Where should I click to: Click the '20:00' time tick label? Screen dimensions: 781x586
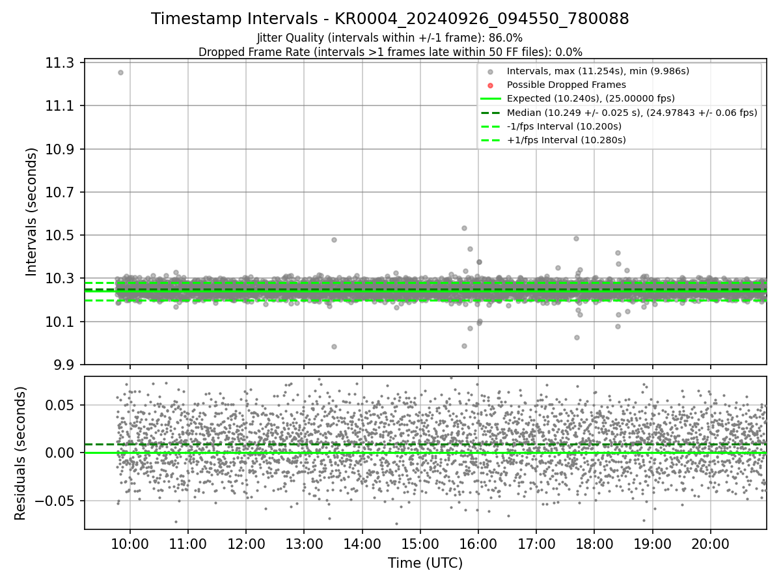[x=710, y=544]
